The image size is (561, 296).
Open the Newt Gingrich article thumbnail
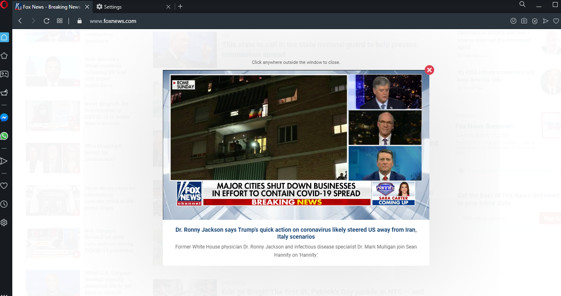[x=53, y=116]
